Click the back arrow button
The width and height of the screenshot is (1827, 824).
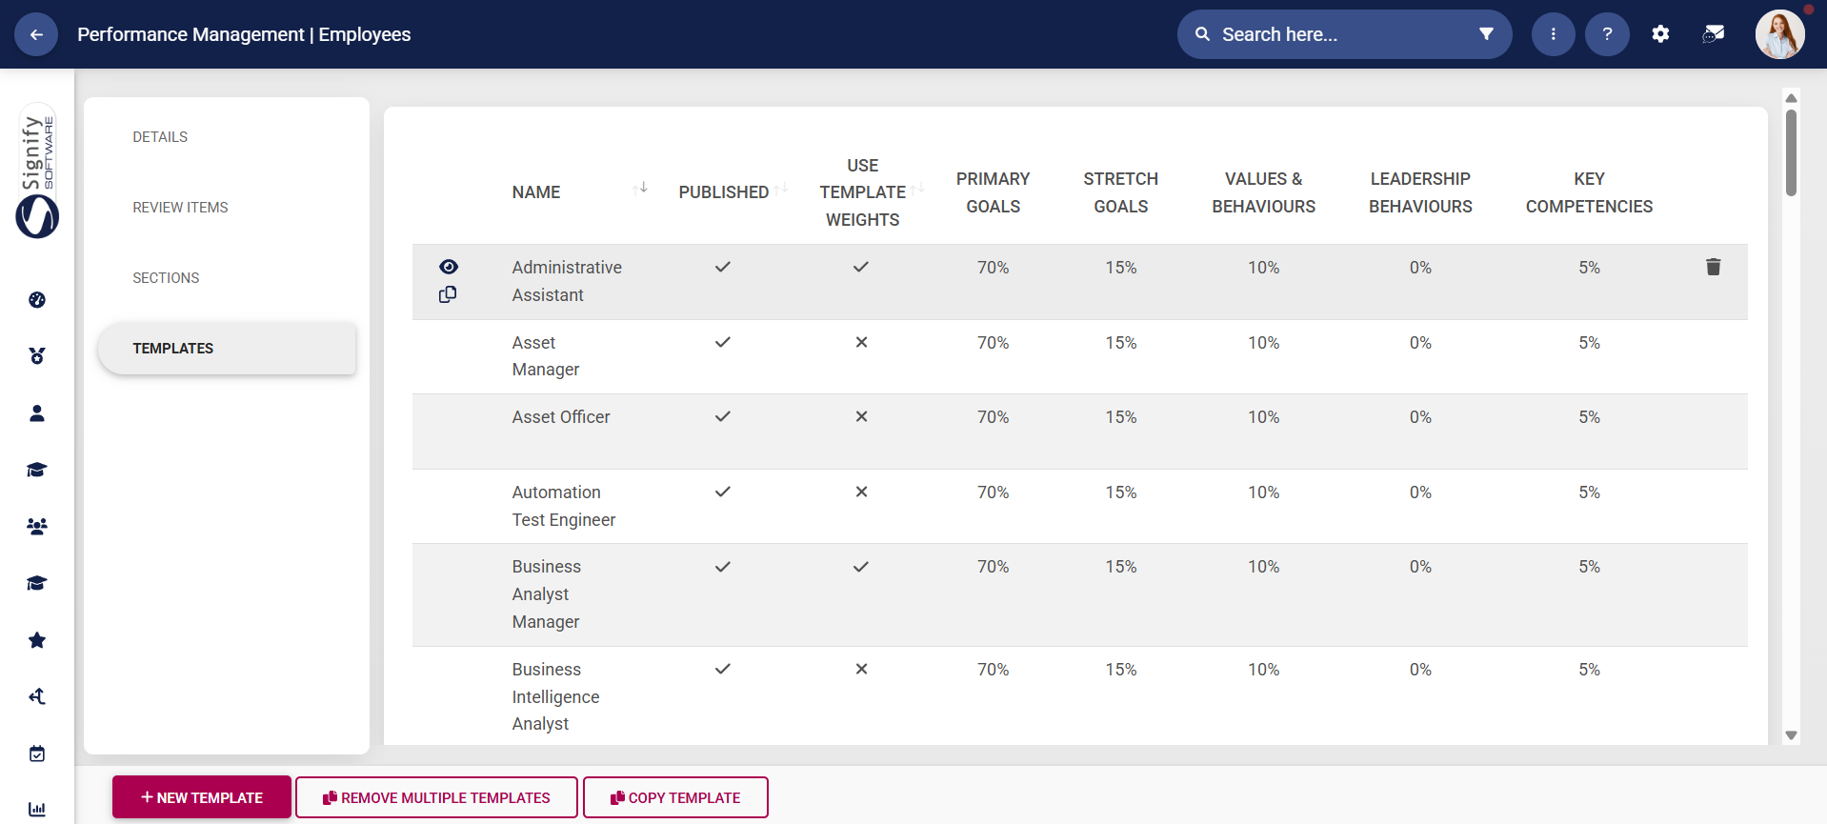pyautogui.click(x=36, y=34)
